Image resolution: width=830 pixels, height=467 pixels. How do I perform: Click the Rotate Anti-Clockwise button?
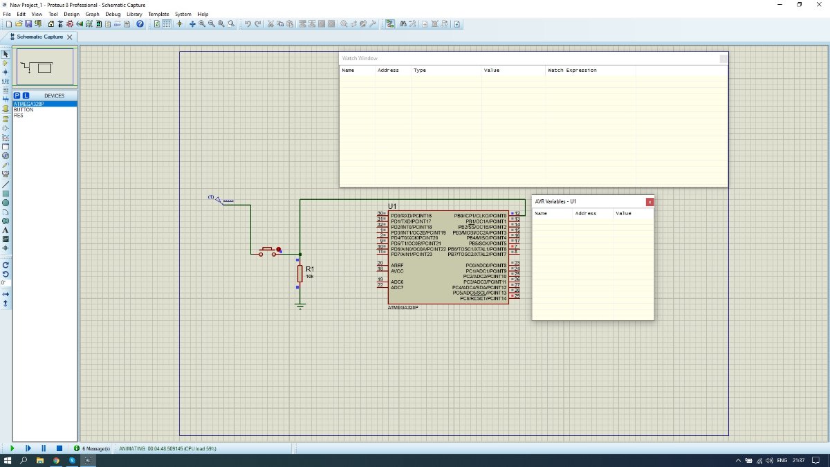6,274
